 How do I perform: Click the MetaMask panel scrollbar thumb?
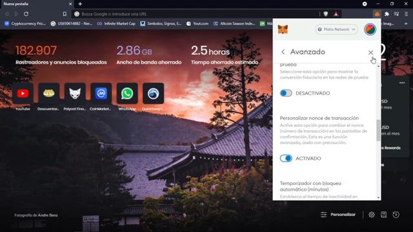coord(379,130)
